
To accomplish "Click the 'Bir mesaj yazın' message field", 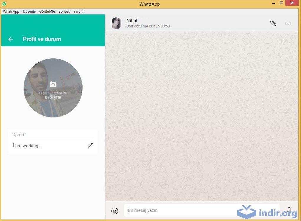I will 202,210.
